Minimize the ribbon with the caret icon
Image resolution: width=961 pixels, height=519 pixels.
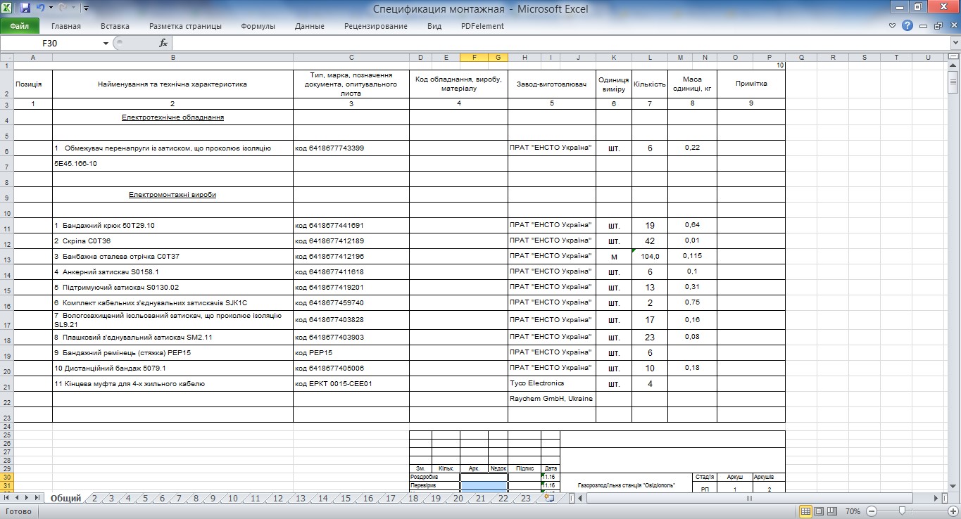(893, 26)
